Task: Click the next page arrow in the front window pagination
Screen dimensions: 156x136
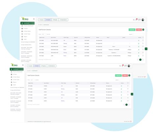Action: [129, 105]
